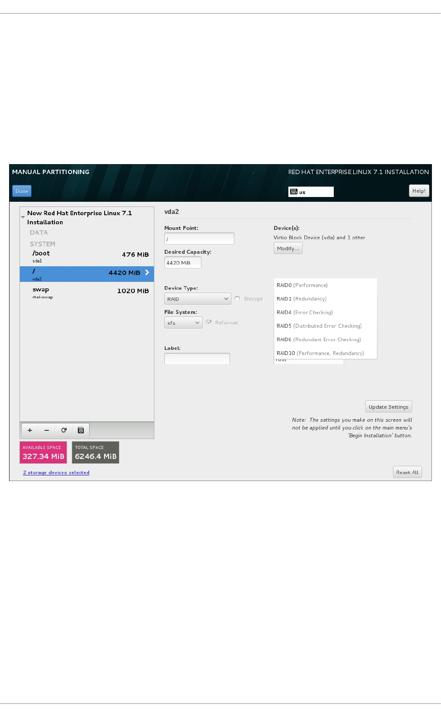Click the arrow on the selected / partition
This screenshot has height=717, width=441.
tap(147, 272)
